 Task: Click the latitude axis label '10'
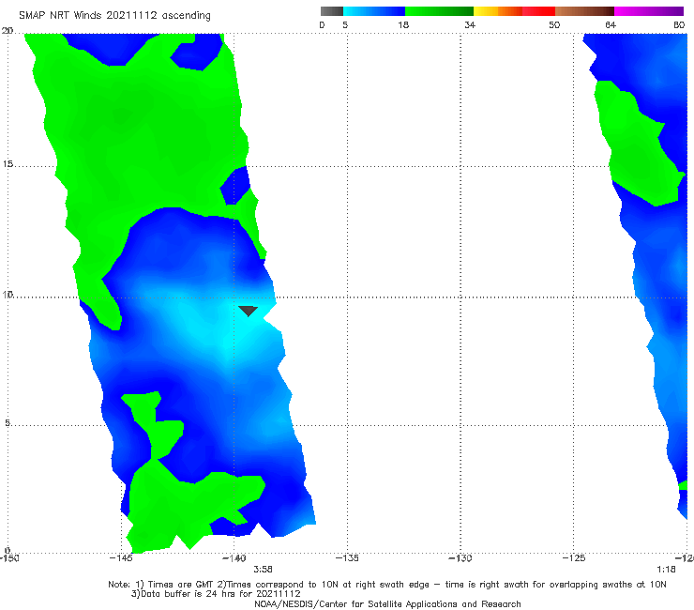[x=8, y=294]
